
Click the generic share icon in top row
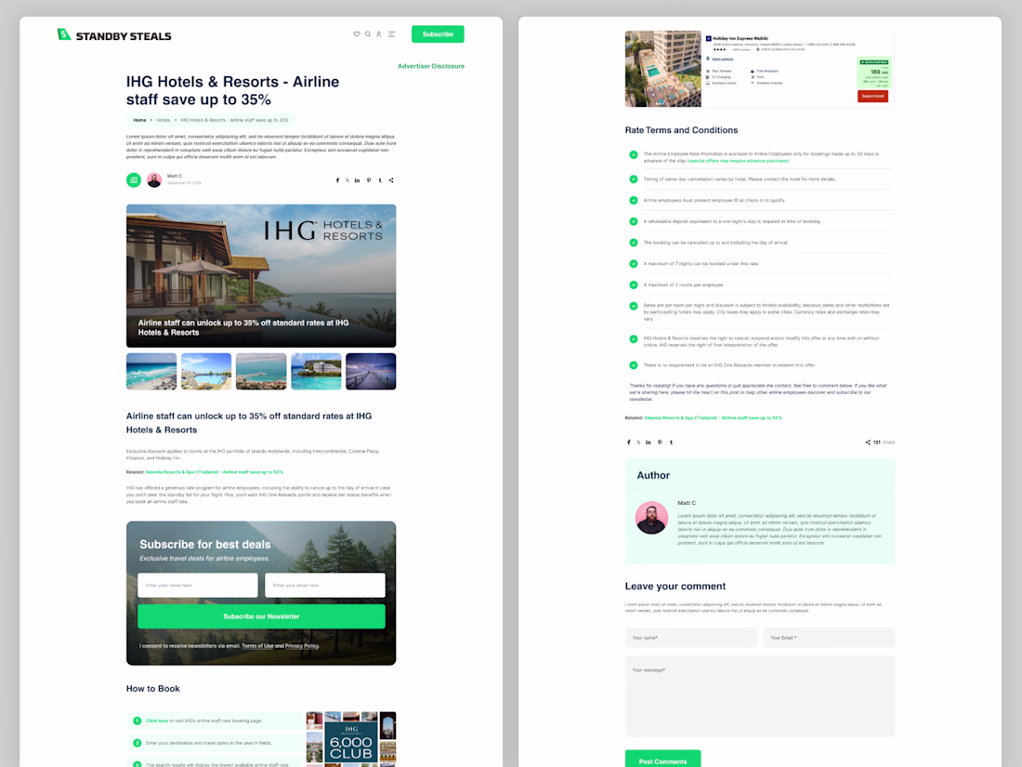[391, 180]
